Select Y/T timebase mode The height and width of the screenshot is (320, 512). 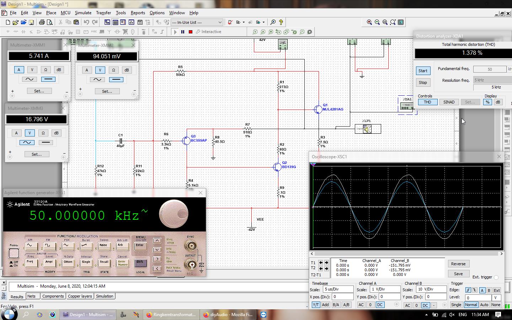click(316, 305)
